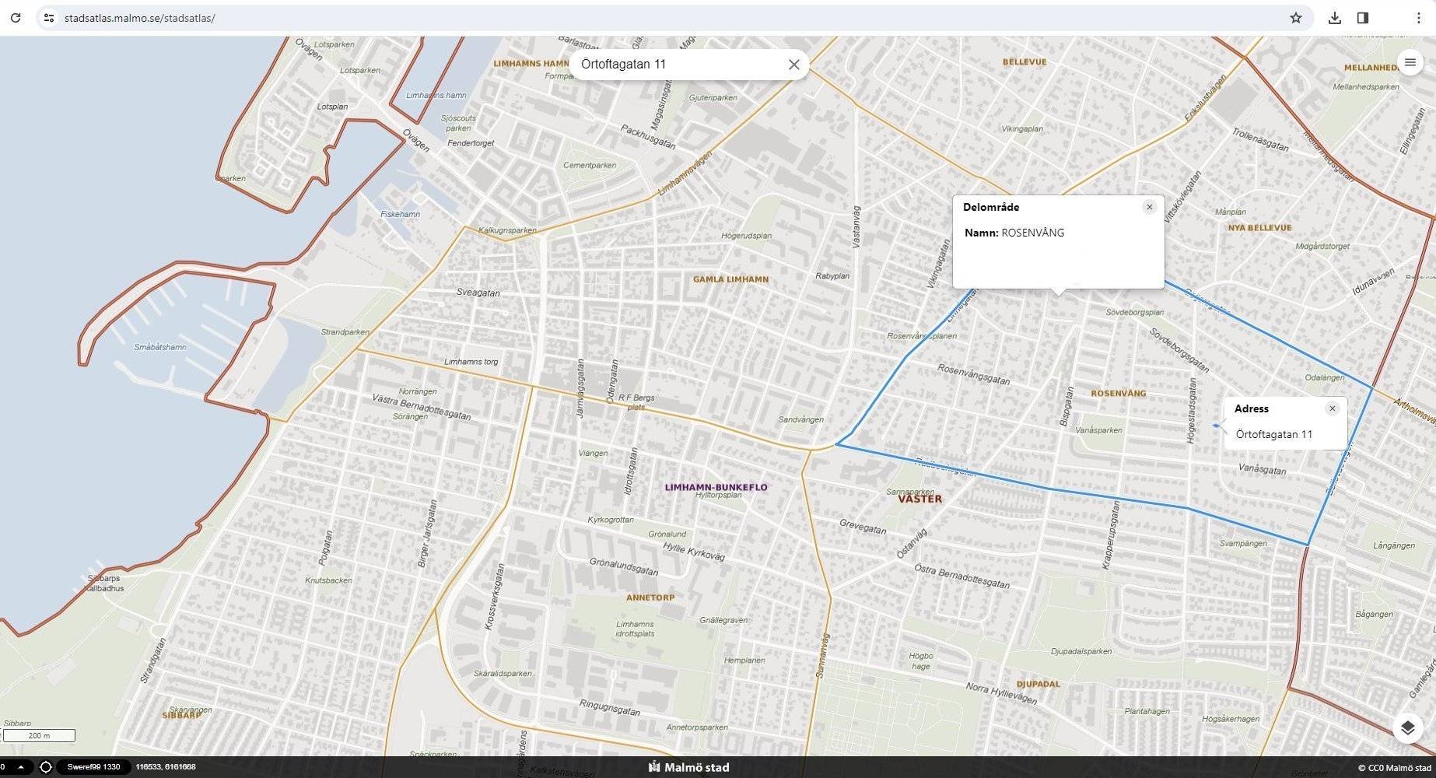Click the R F Bergs plats label

(636, 401)
